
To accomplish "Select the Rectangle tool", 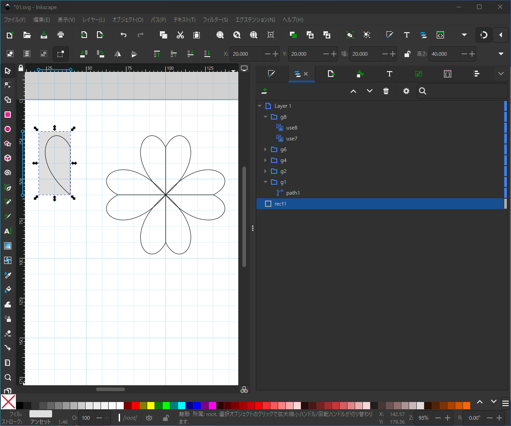I will 8,115.
